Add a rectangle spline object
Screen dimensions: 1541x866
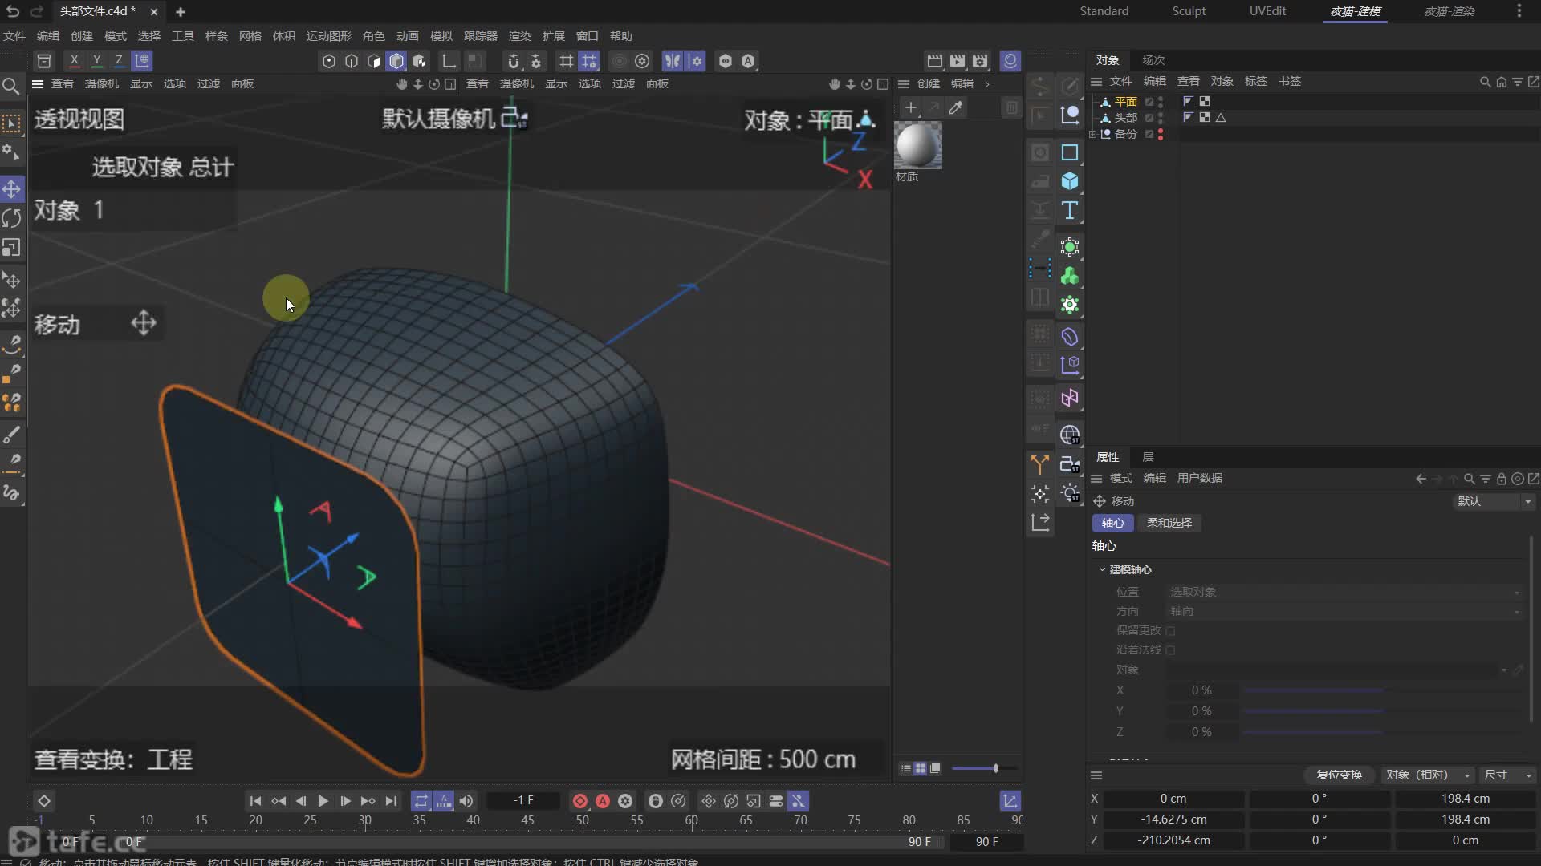1070,152
